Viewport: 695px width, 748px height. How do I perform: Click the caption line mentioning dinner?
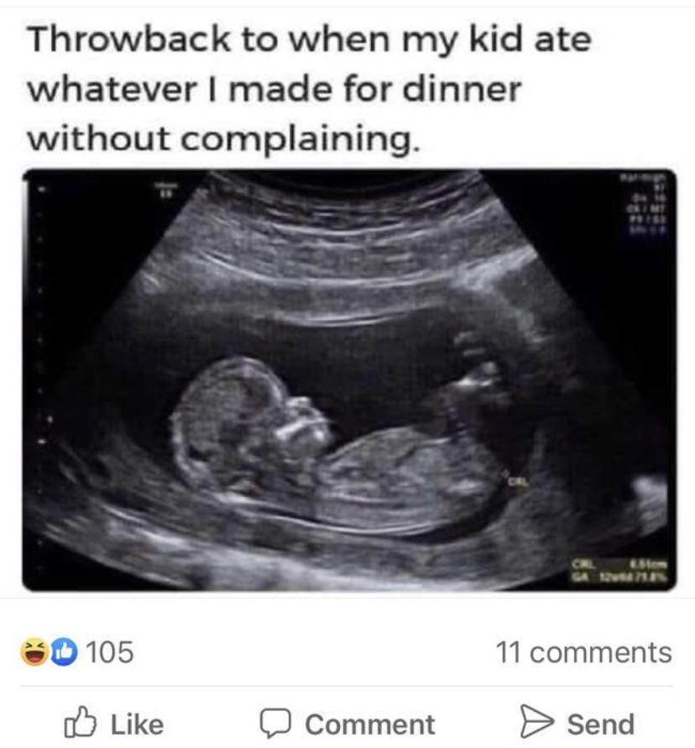point(274,89)
